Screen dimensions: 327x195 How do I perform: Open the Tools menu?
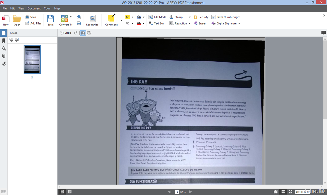point(47,8)
